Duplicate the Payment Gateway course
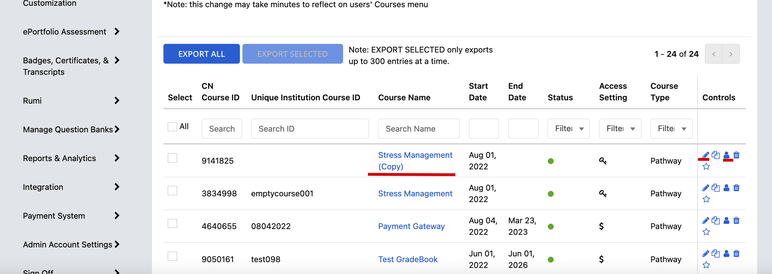 (x=716, y=221)
